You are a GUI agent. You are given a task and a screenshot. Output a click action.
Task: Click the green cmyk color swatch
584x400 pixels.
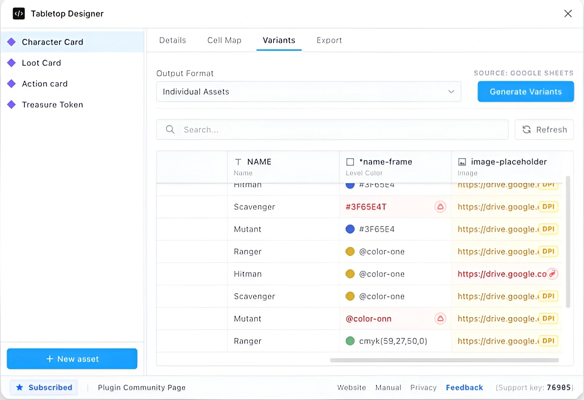(350, 341)
